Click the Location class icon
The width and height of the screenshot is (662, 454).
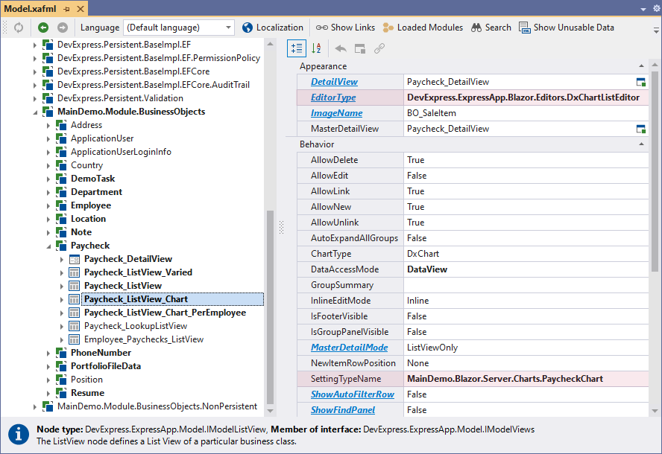61,219
